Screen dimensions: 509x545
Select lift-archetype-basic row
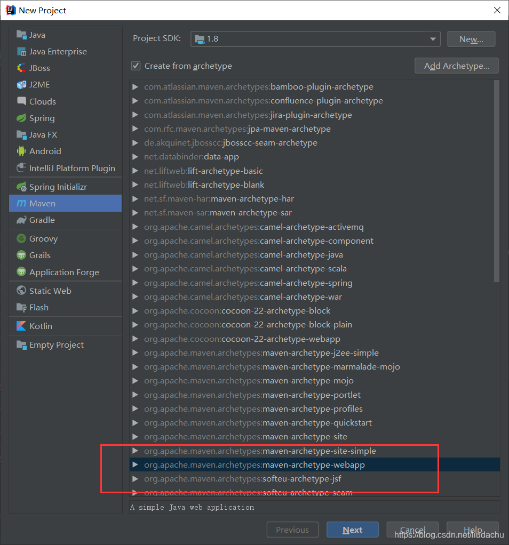tap(315, 171)
